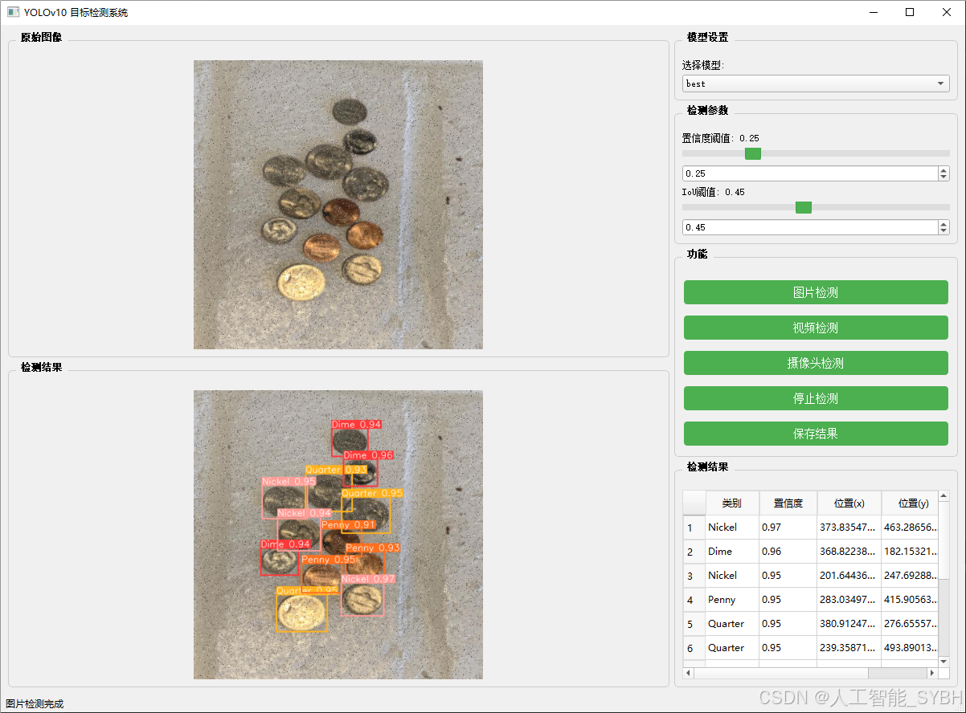Click the Nickel 0.97 detection label

(368, 579)
